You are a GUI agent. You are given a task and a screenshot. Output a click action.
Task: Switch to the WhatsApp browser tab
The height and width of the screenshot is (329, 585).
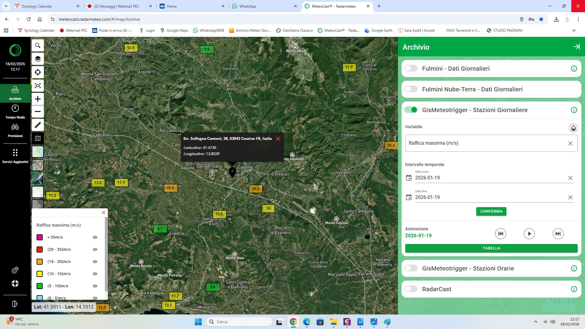(x=264, y=6)
